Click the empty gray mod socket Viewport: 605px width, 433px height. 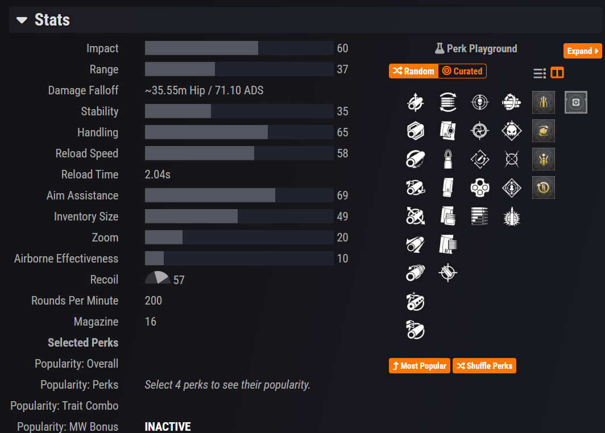[x=576, y=102]
